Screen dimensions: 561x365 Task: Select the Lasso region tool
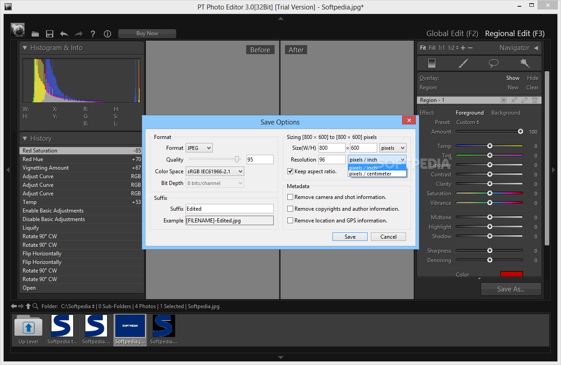click(494, 63)
